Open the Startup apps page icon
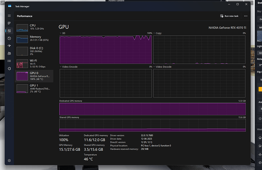 pos(9,46)
